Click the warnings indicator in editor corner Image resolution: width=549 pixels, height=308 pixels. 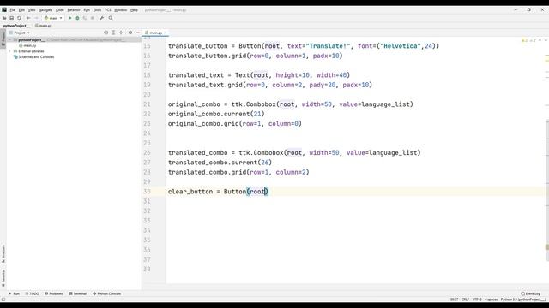[x=528, y=41]
